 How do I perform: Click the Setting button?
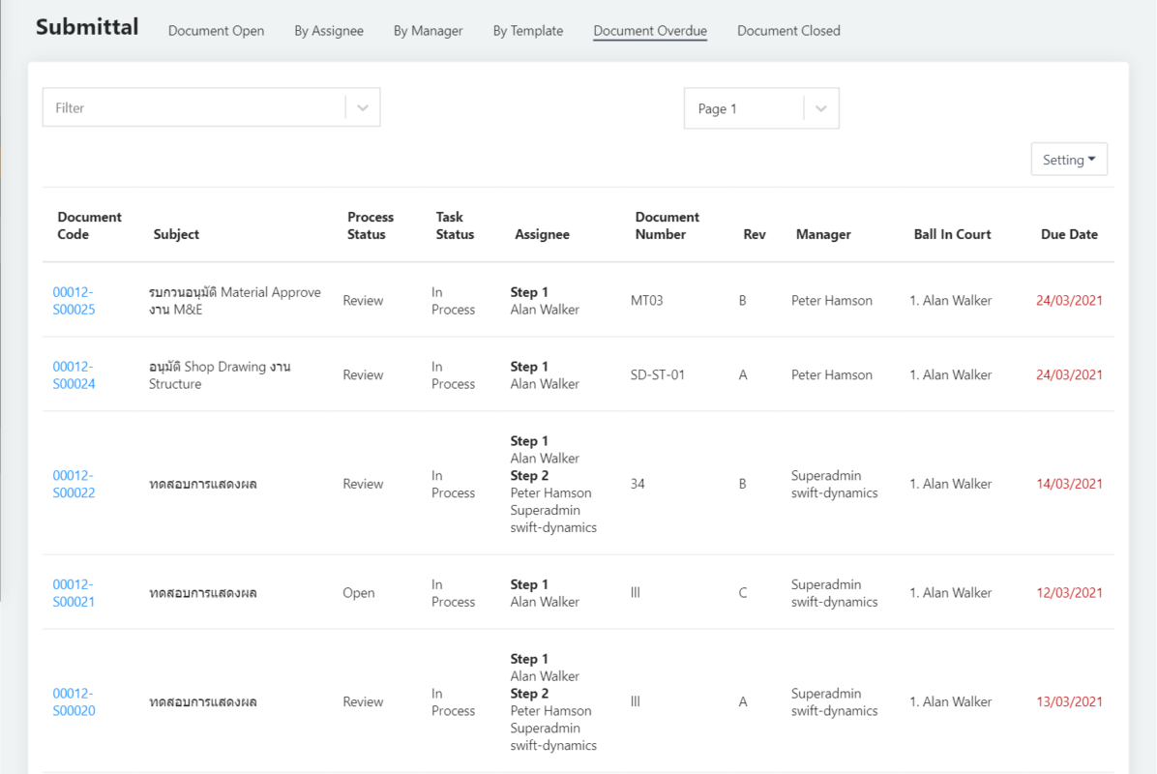(x=1069, y=159)
